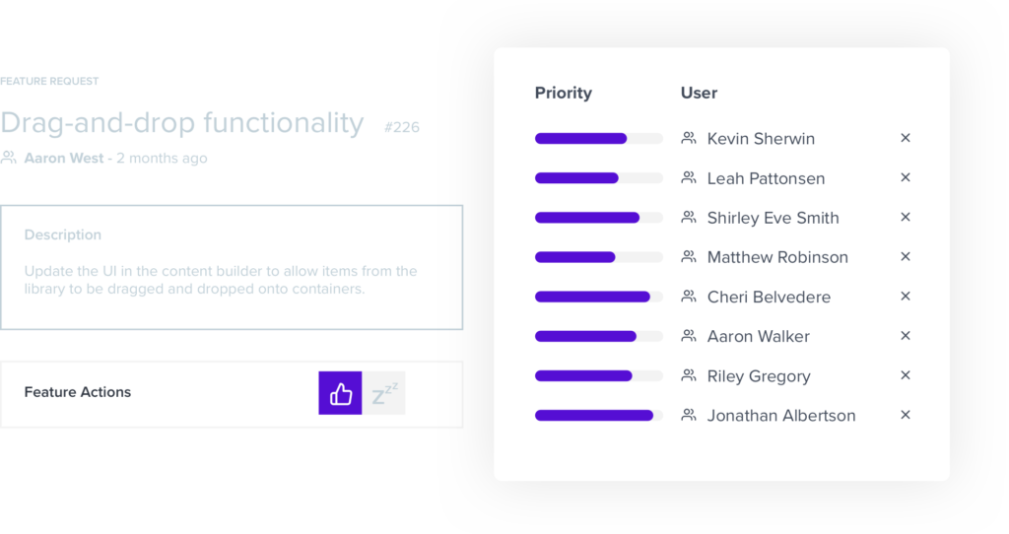This screenshot has height=534, width=1009.
Task: Remove Leah Pattonsen from the list
Action: tap(906, 177)
